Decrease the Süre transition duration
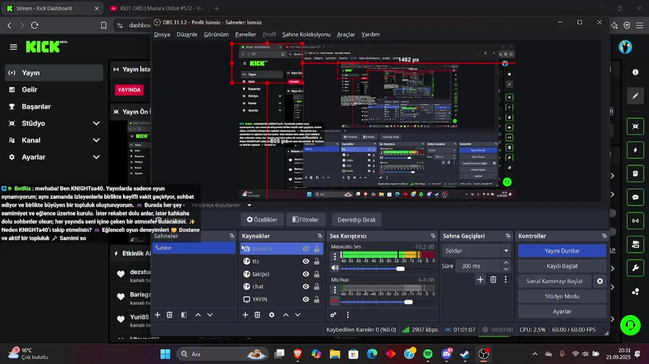 tap(506, 269)
